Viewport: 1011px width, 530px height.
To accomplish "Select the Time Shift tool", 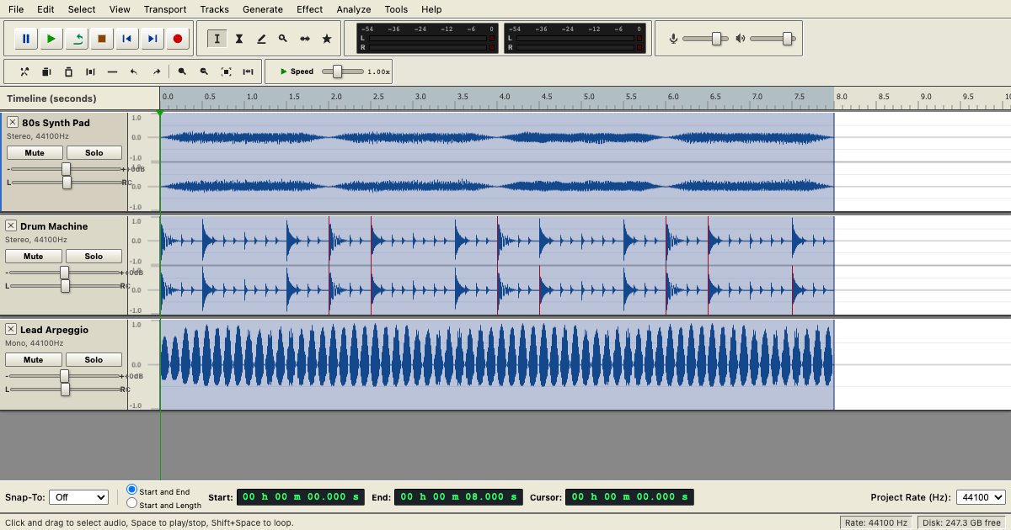I will [x=305, y=39].
